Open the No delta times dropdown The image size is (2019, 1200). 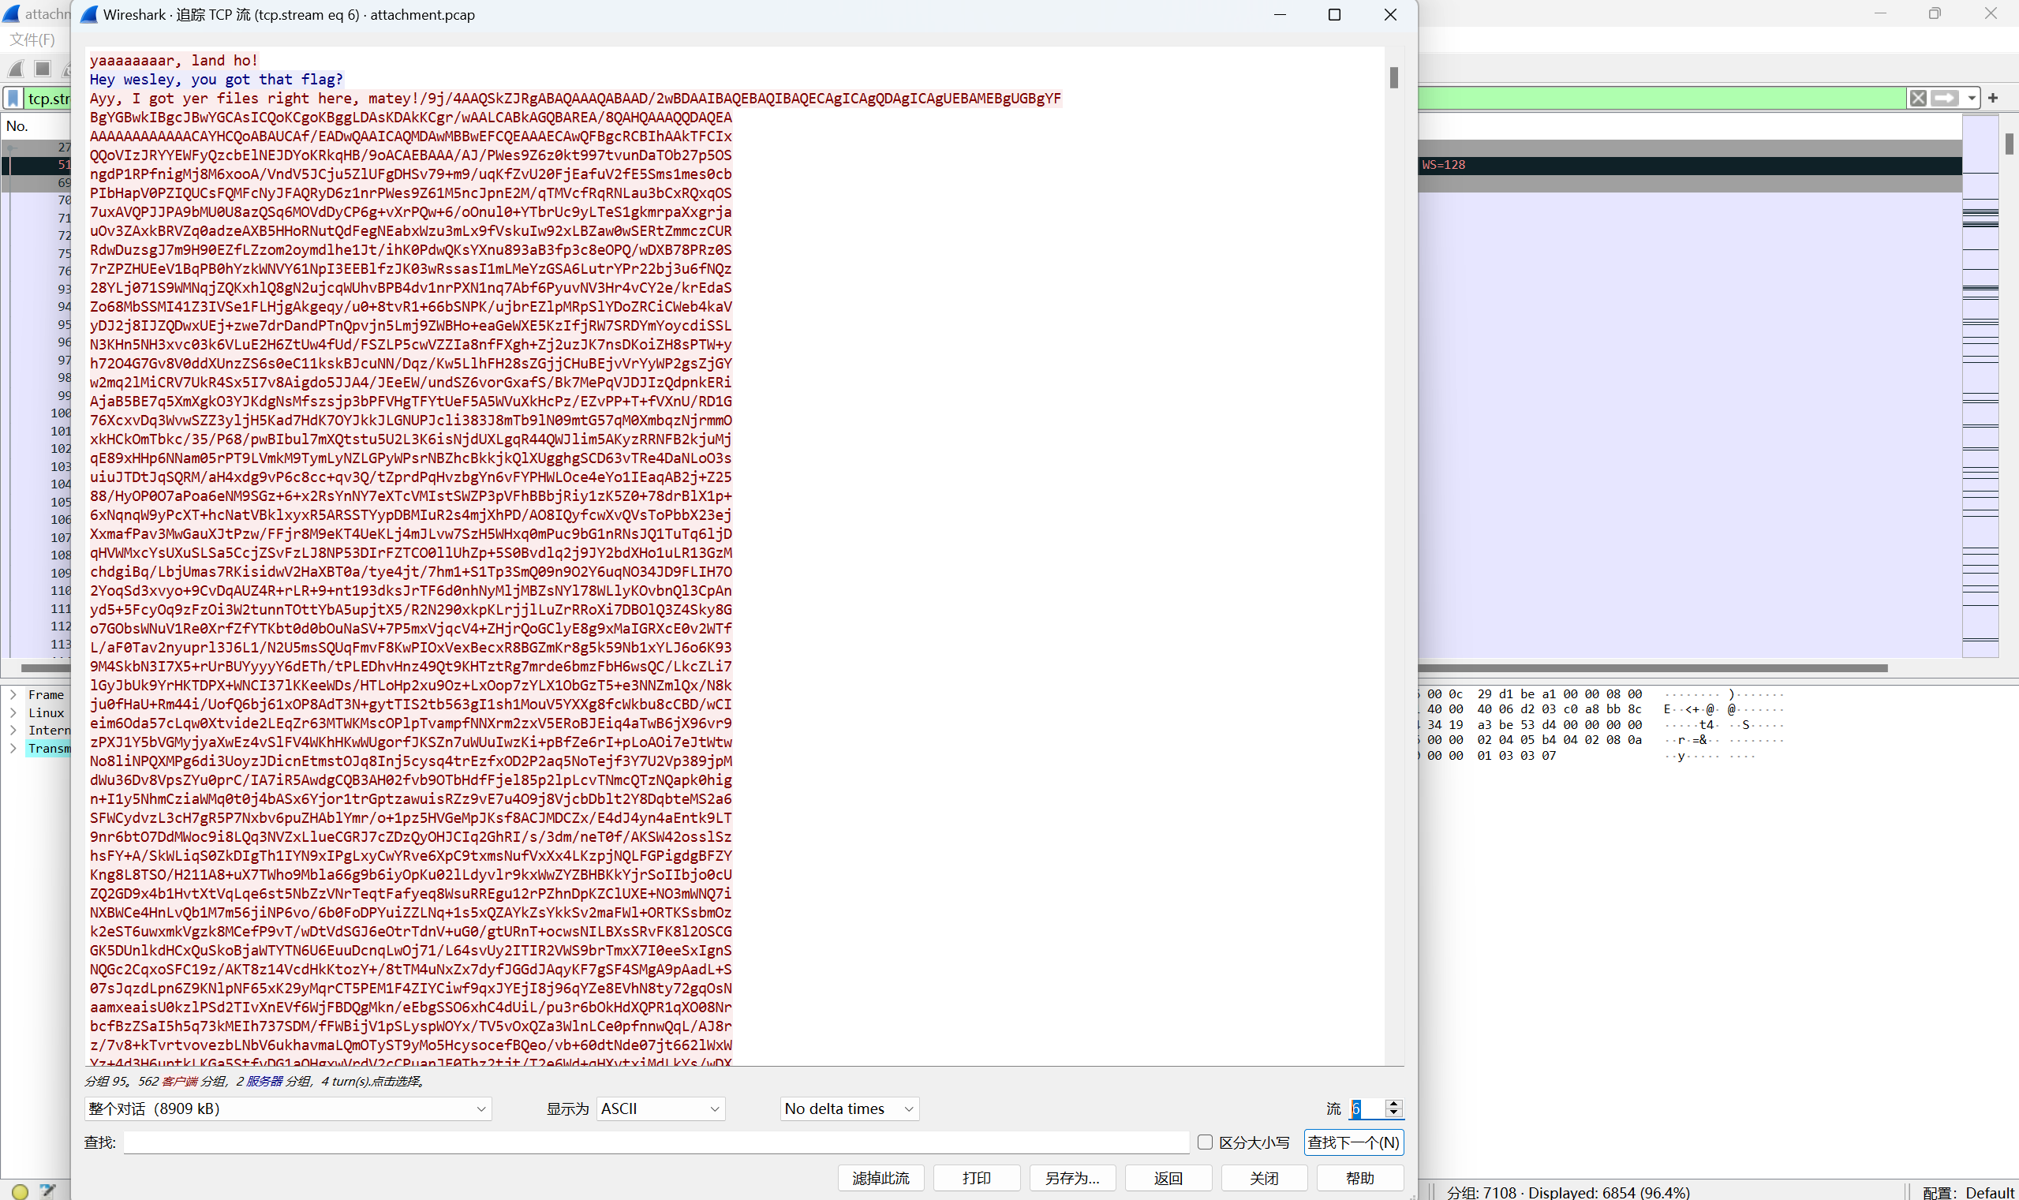(850, 1108)
